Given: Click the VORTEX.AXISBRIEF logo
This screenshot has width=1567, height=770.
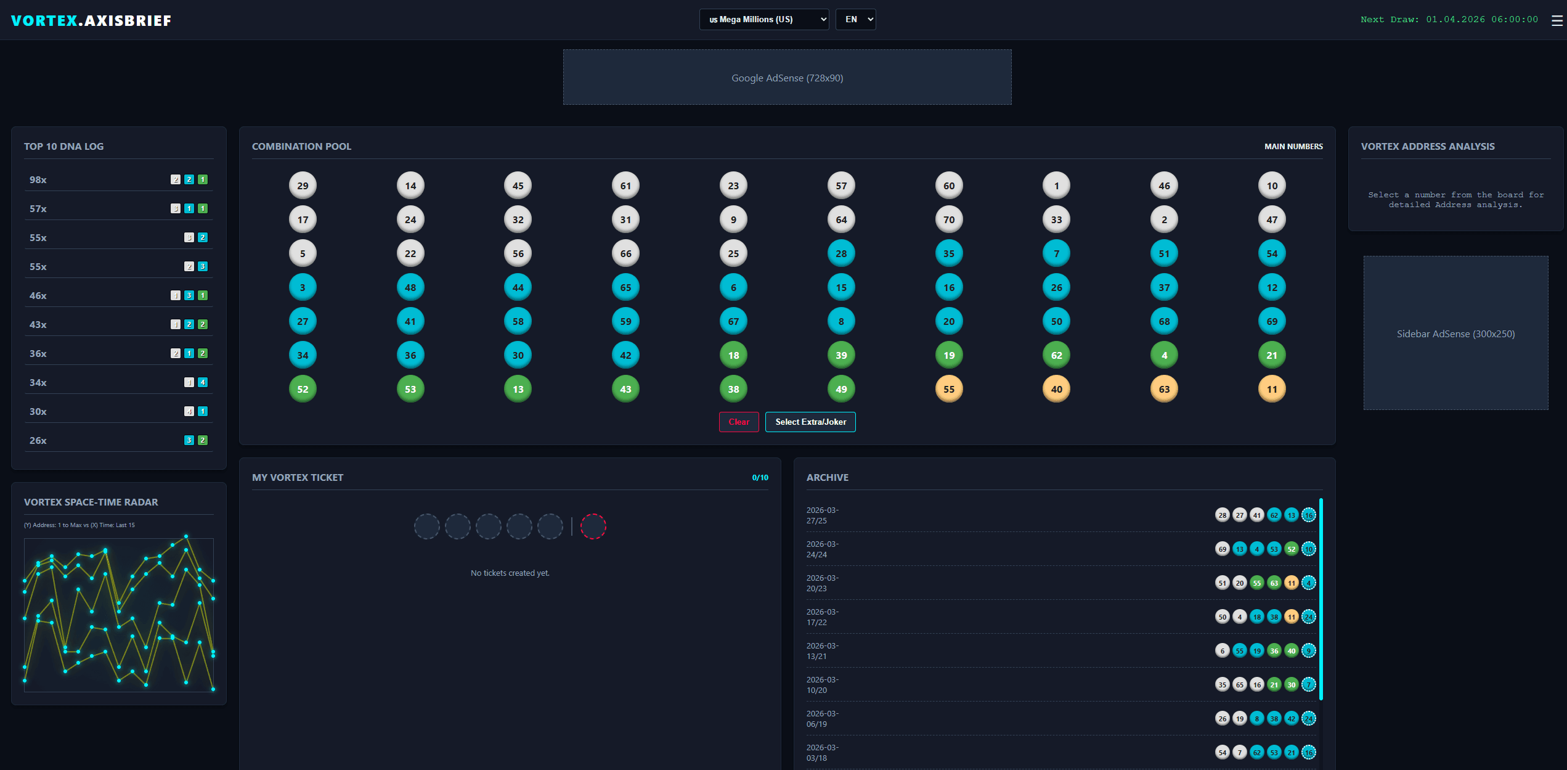Looking at the screenshot, I should click(x=91, y=20).
